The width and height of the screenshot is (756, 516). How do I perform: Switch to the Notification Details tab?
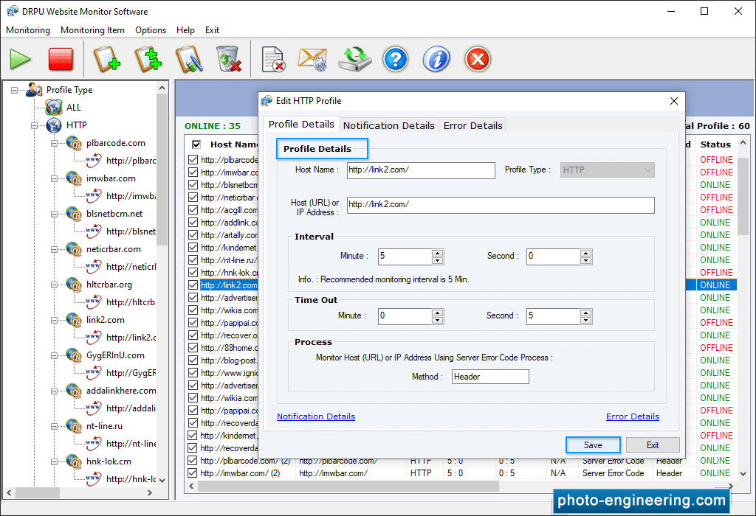tap(388, 125)
